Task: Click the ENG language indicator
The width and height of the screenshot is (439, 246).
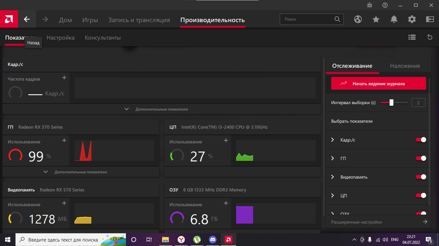Action: click(395, 239)
